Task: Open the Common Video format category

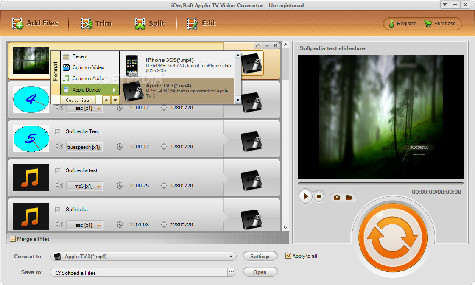Action: [x=89, y=67]
